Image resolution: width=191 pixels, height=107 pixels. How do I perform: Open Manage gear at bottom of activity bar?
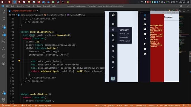pos(3,100)
